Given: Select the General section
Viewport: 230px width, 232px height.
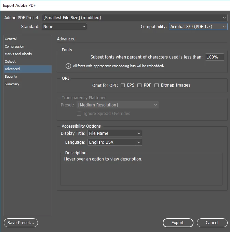Looking at the screenshot, I should 28,39.
